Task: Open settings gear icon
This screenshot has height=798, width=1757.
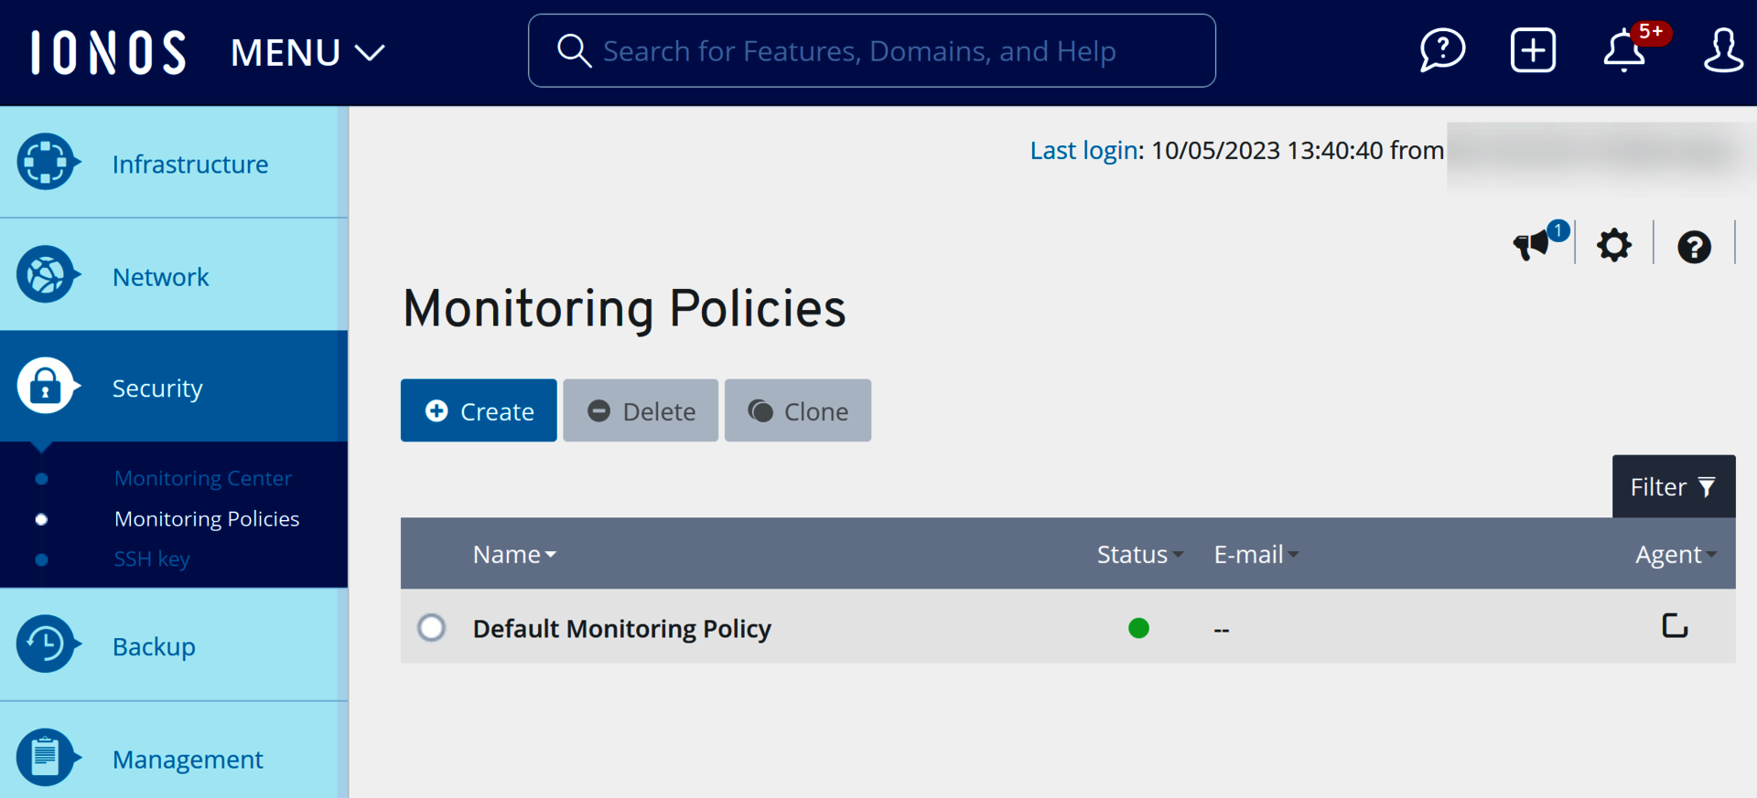Action: (x=1614, y=245)
